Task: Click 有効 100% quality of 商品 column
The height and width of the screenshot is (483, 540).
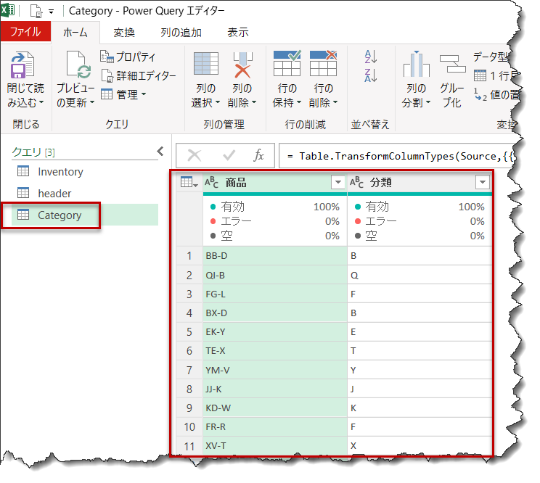Action: tap(275, 207)
